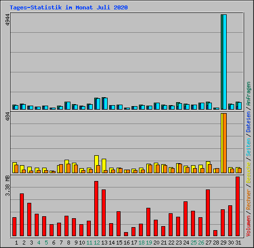Click the day 1 axis label
This screenshot has width=254, height=248.
16,243
